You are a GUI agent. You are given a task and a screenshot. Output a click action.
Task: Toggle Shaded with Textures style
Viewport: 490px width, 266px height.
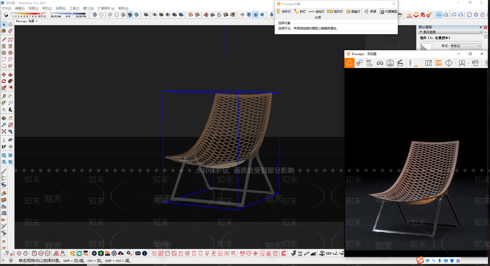pyautogui.click(x=130, y=15)
